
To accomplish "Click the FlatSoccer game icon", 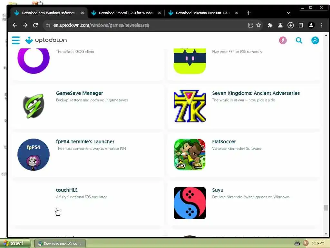I will point(189,155).
